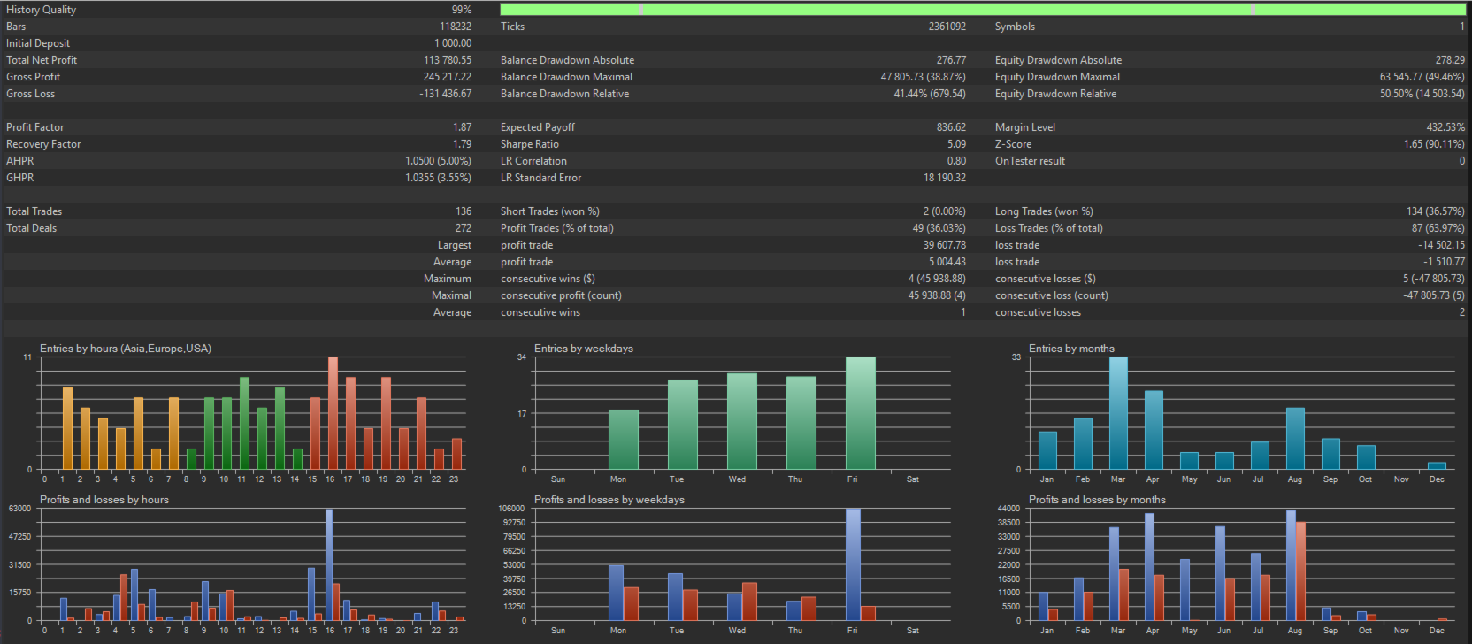Click the Sharpe Ratio value 5.09
The image size is (1472, 644).
click(957, 144)
